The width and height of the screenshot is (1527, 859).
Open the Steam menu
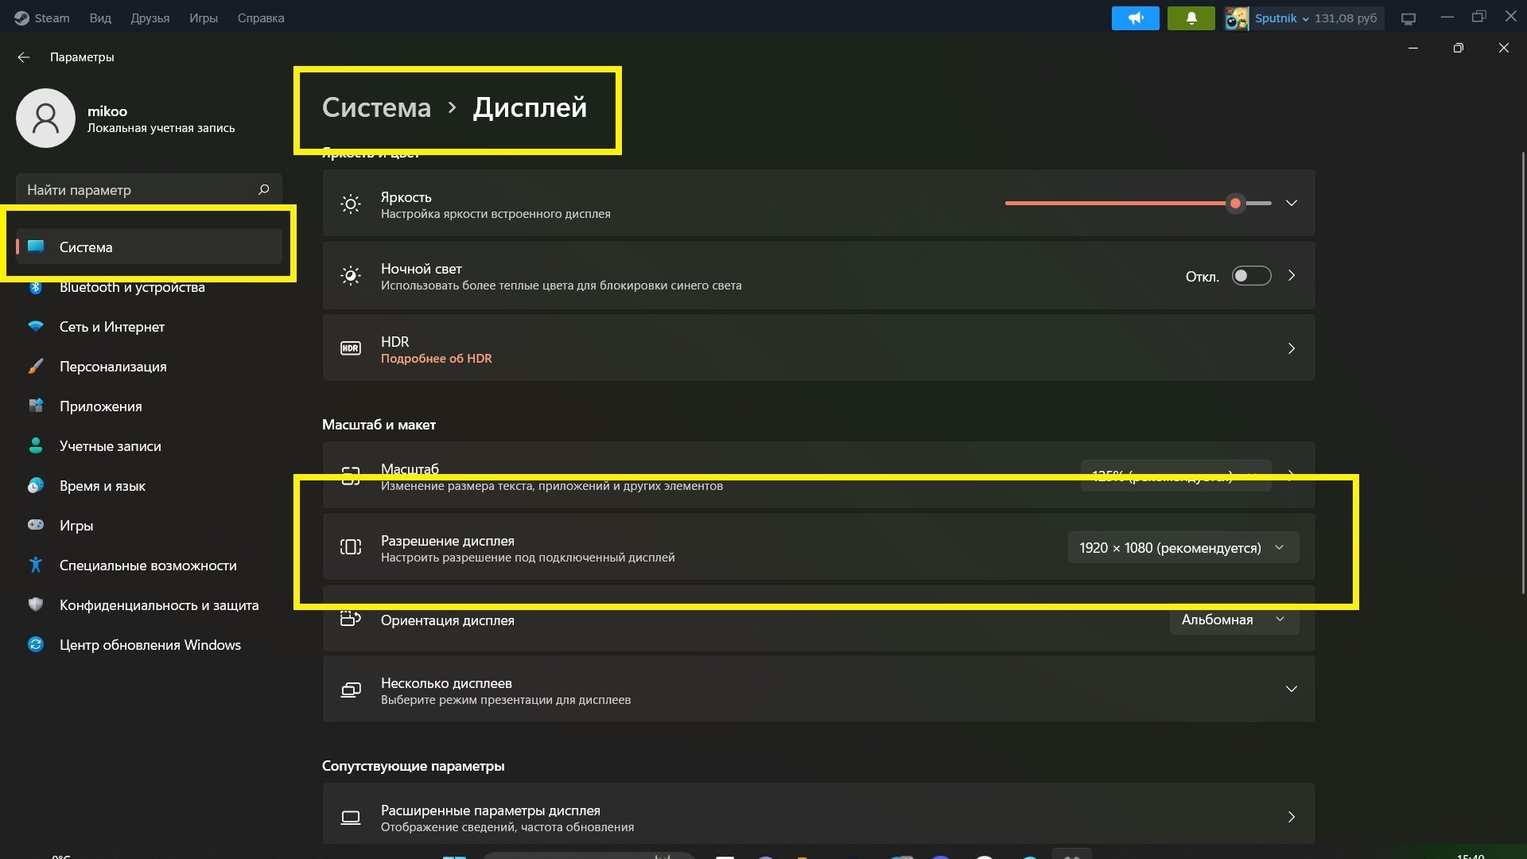pos(42,18)
